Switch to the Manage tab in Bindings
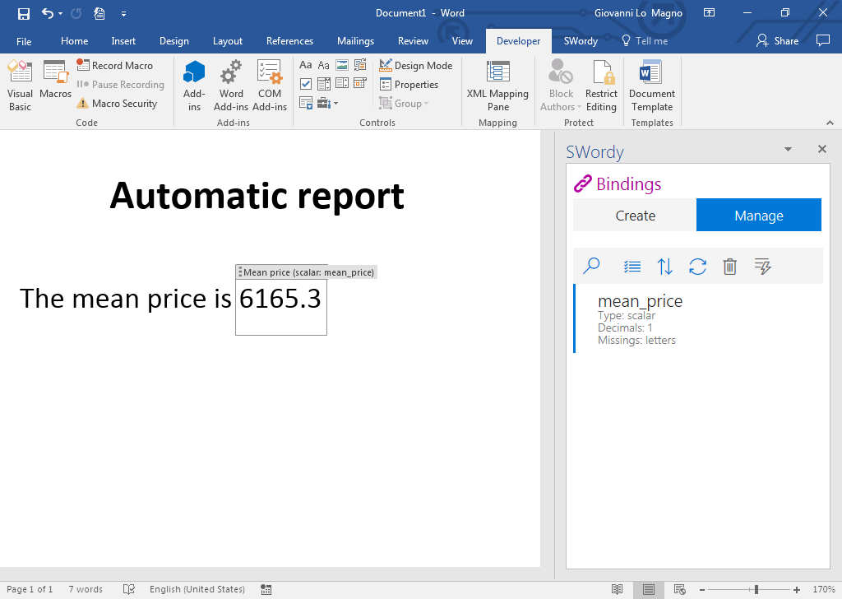The height and width of the screenshot is (599, 842). [x=758, y=214]
